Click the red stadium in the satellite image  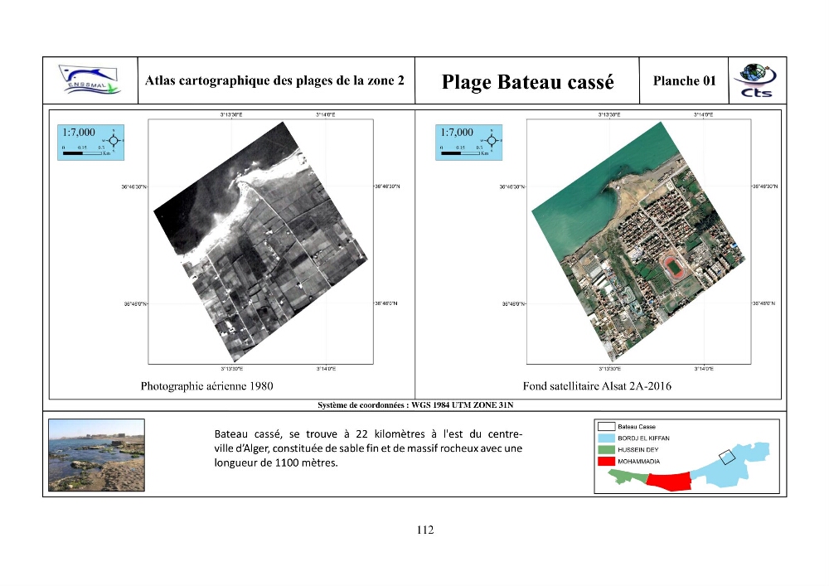click(674, 267)
